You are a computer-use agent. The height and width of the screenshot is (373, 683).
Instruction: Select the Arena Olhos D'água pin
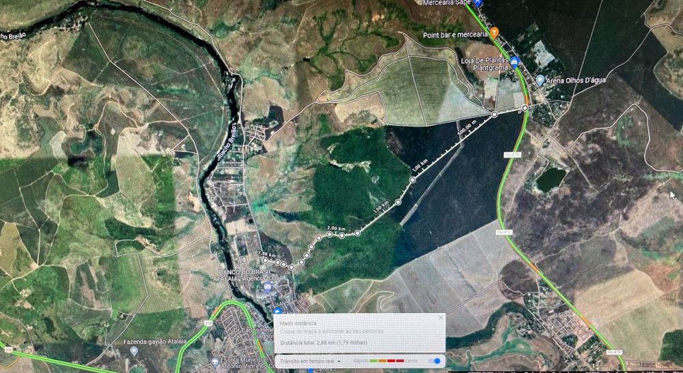(x=540, y=80)
